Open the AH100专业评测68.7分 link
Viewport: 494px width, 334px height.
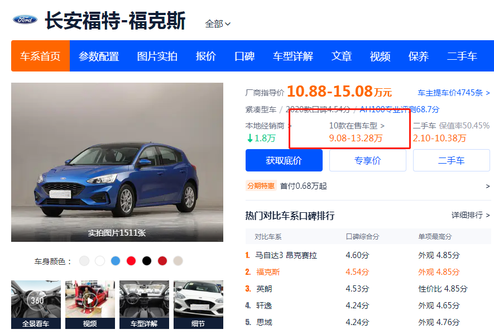[400, 109]
